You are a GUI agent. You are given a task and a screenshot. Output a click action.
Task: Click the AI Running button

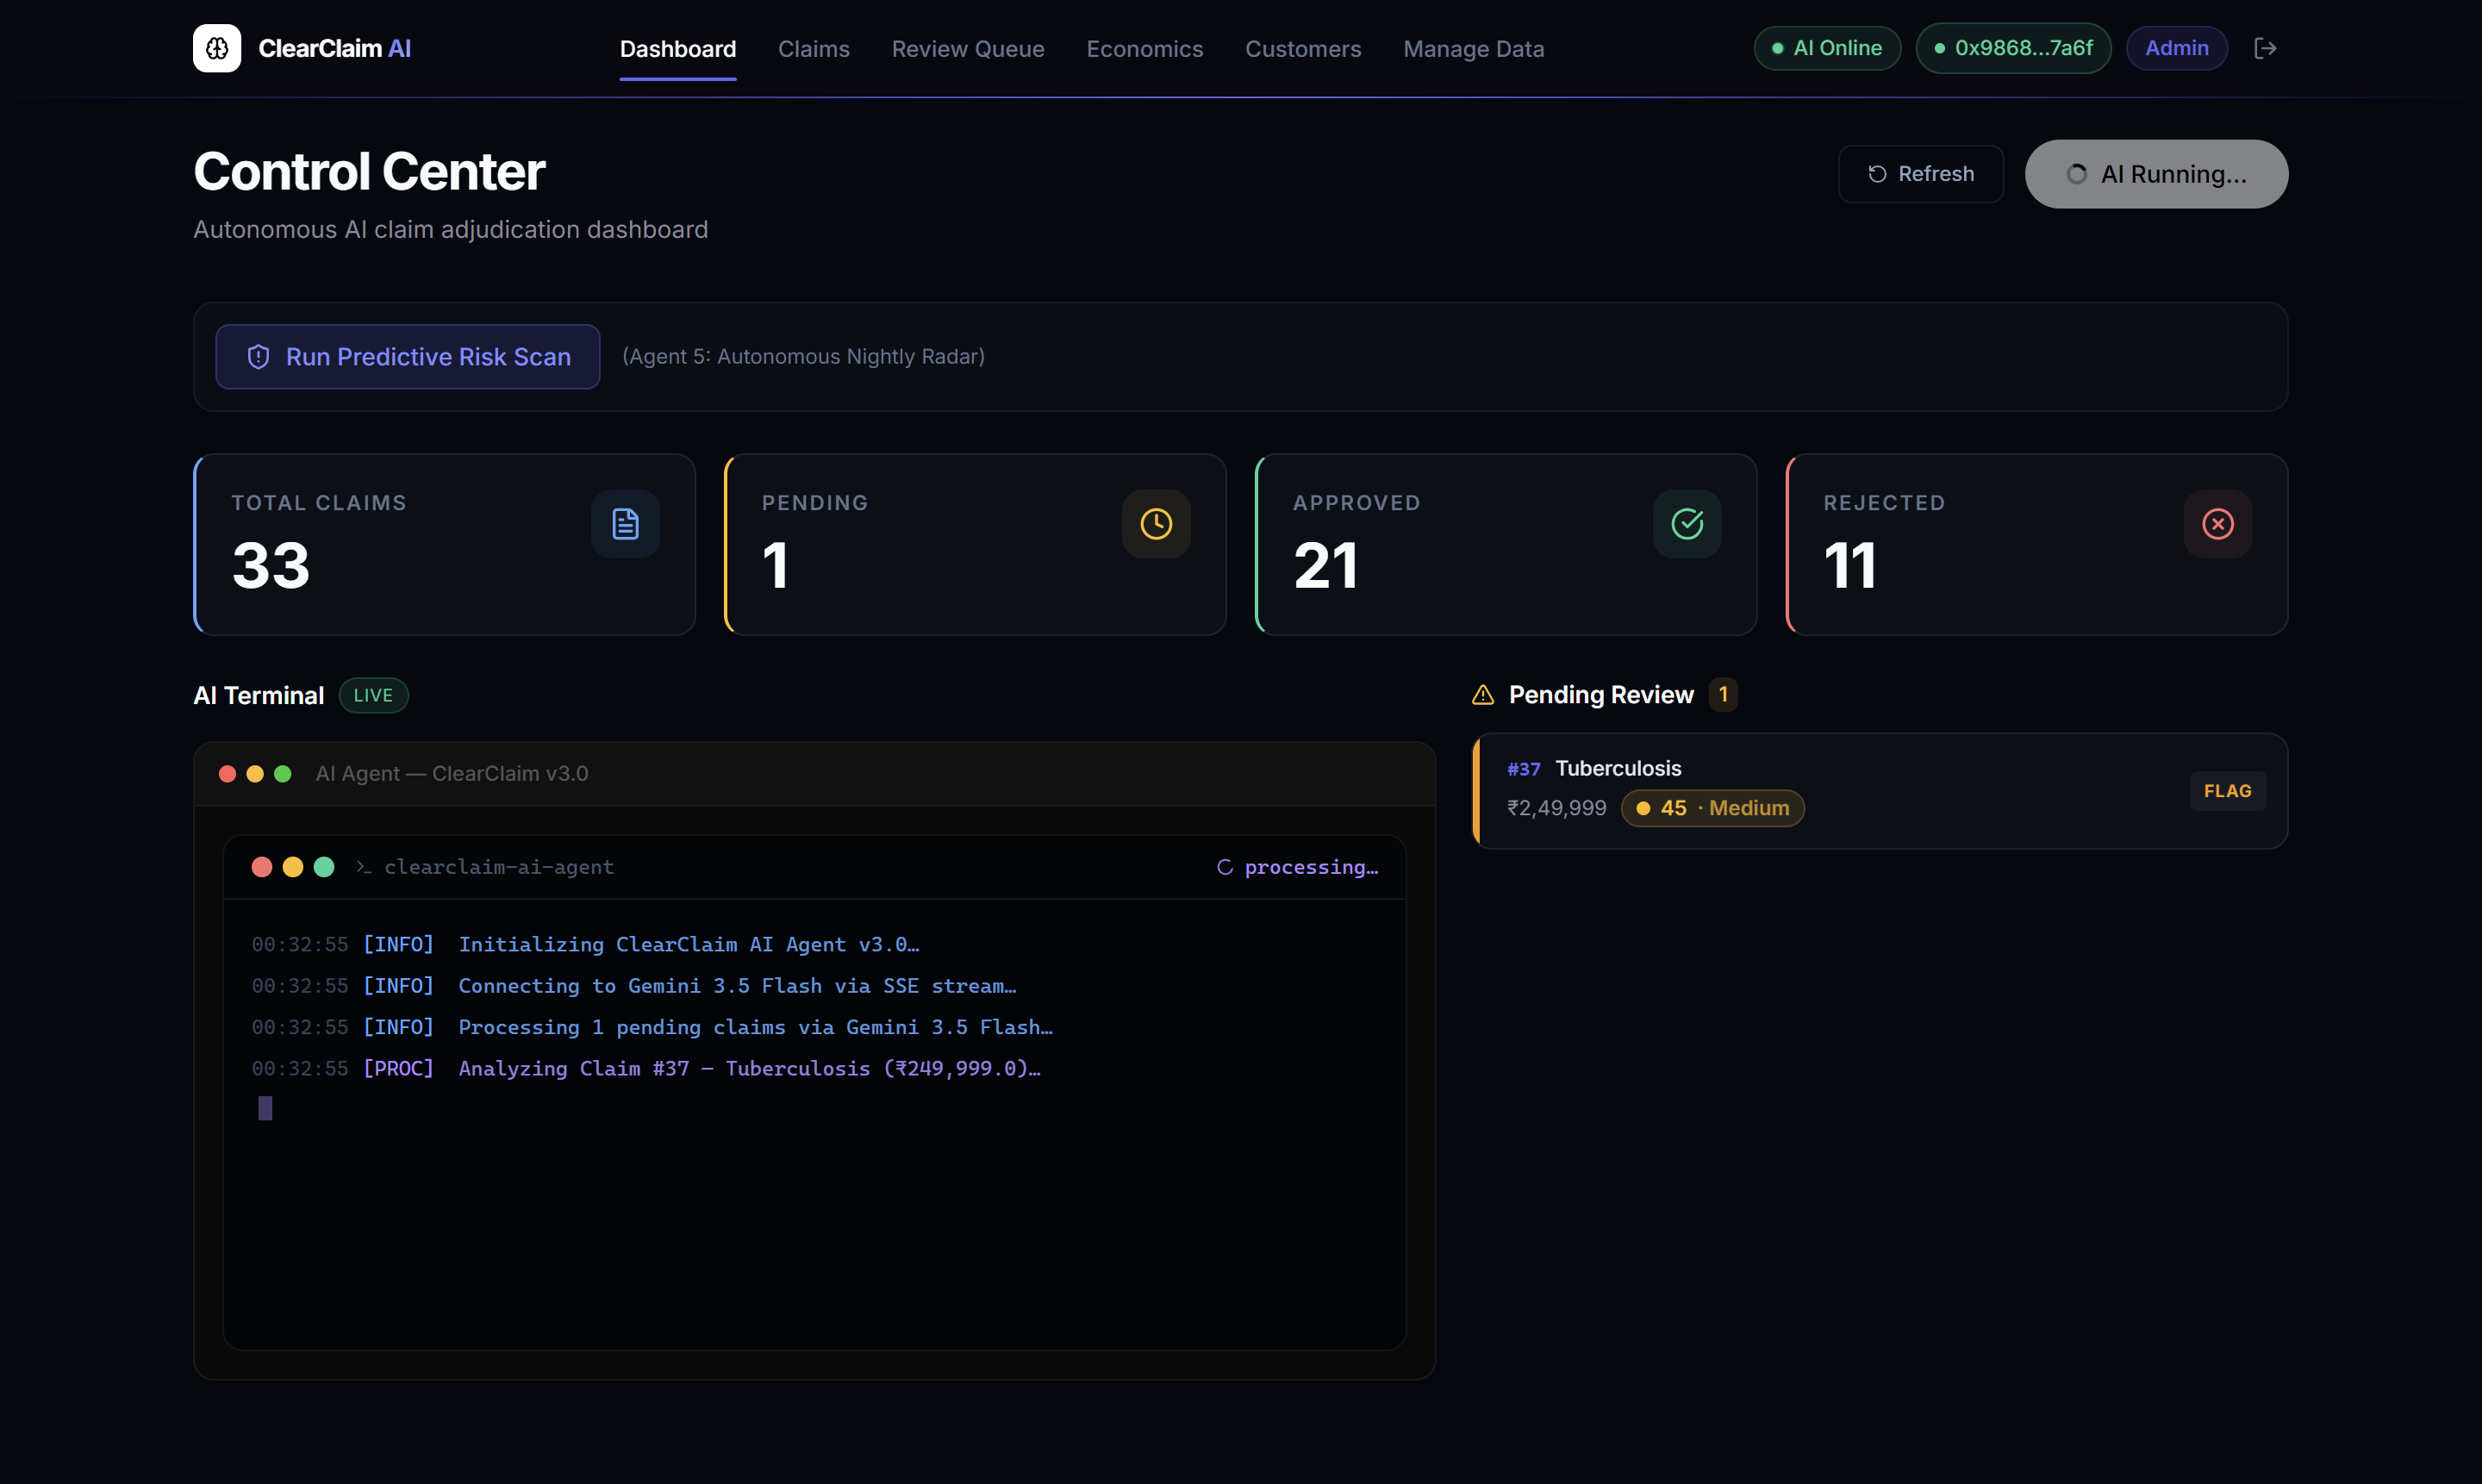tap(2156, 174)
